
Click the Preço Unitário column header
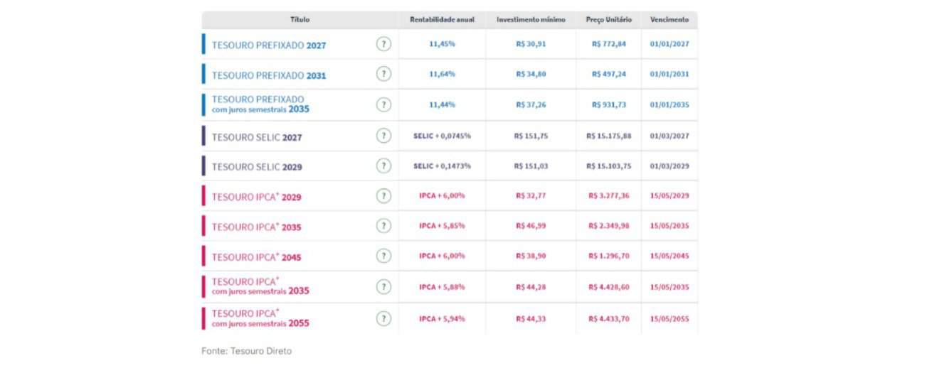pyautogui.click(x=608, y=20)
